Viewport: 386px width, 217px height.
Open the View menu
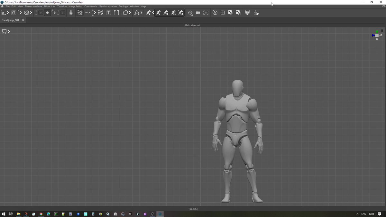20,6
